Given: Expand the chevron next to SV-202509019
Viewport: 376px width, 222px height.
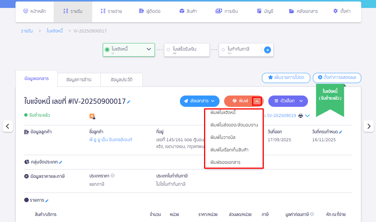Looking at the screenshot, I should click(307, 116).
